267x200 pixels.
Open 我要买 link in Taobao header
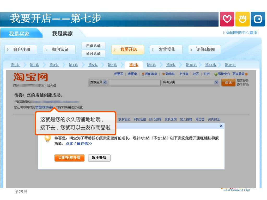pyautogui.click(x=119, y=74)
